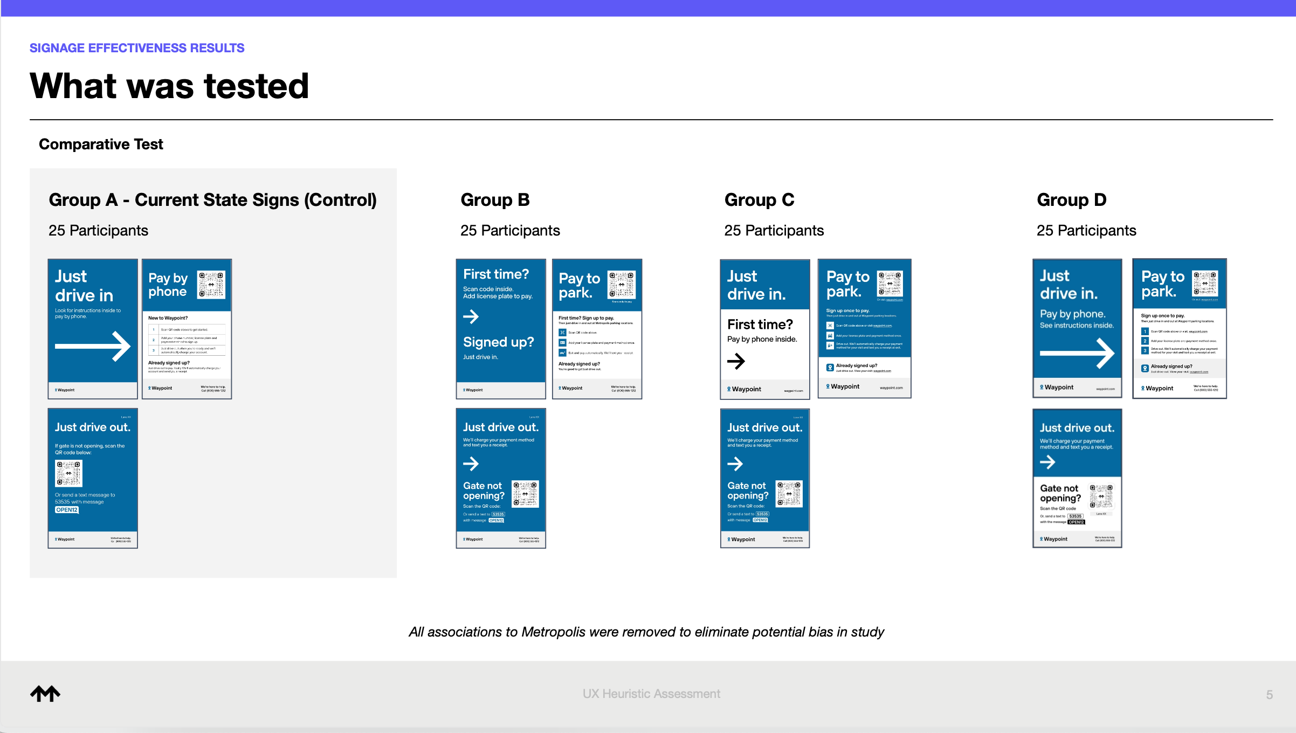Click the white arrow on Group D Just drive in sign

pyautogui.click(x=1077, y=353)
